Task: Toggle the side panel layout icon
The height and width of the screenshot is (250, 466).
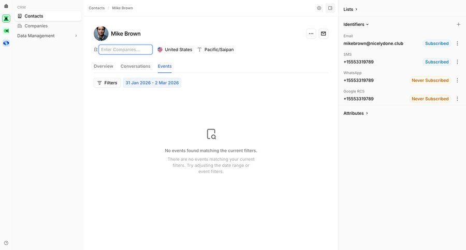Action: (330, 8)
